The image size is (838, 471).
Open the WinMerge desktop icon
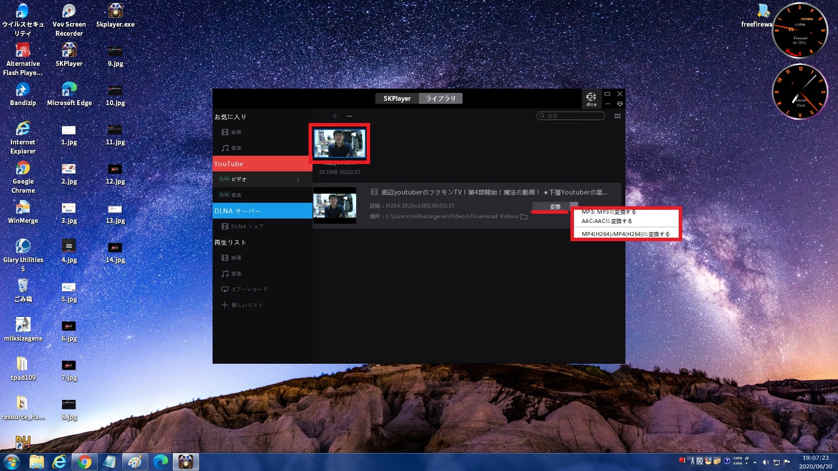click(23, 212)
